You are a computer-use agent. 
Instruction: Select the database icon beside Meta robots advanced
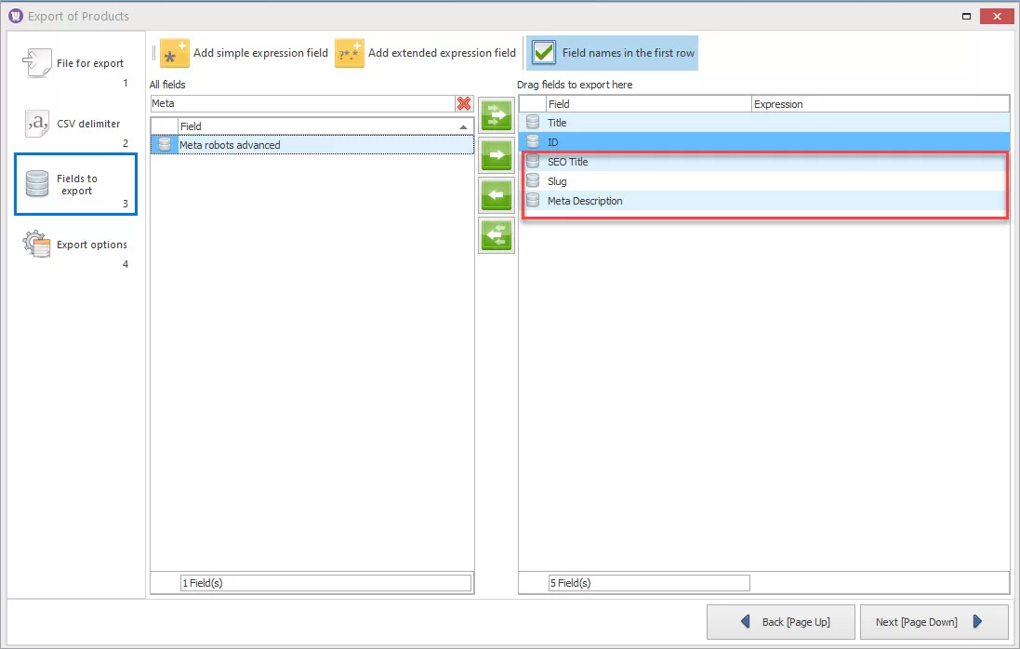165,145
